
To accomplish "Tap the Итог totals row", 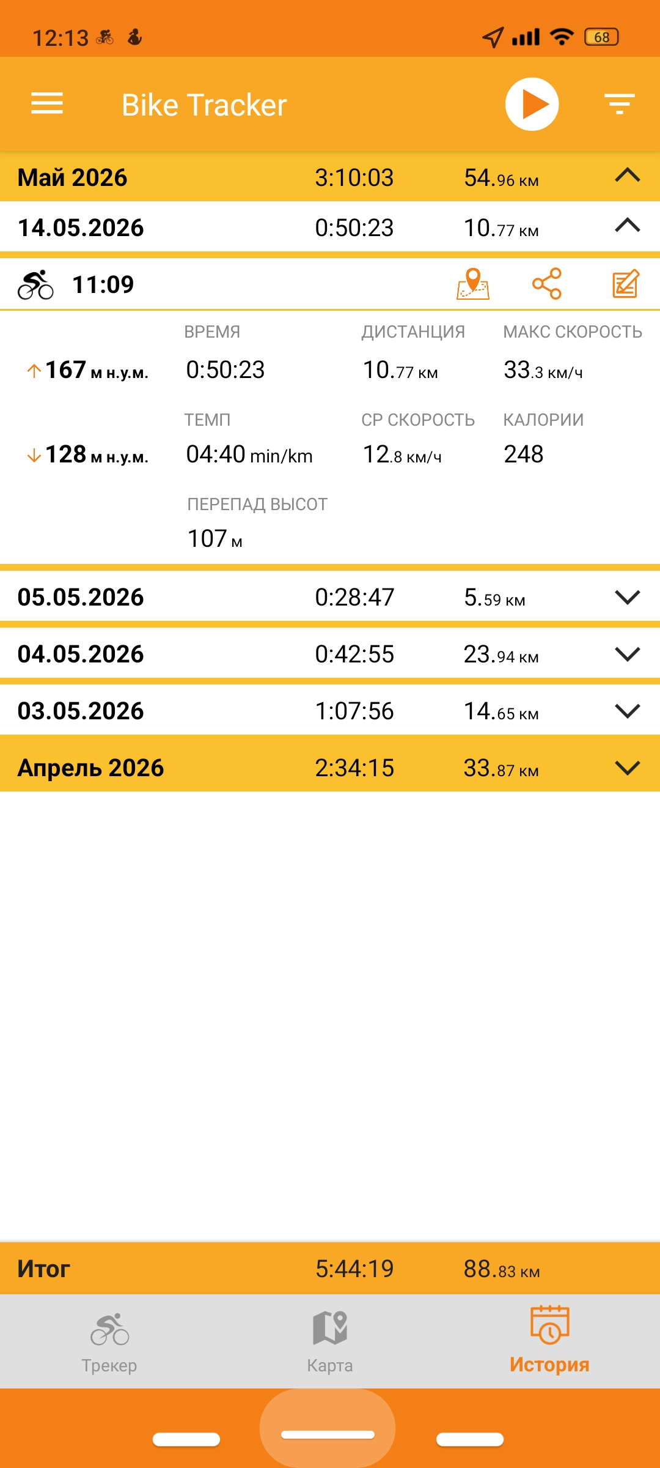I will [x=330, y=1268].
